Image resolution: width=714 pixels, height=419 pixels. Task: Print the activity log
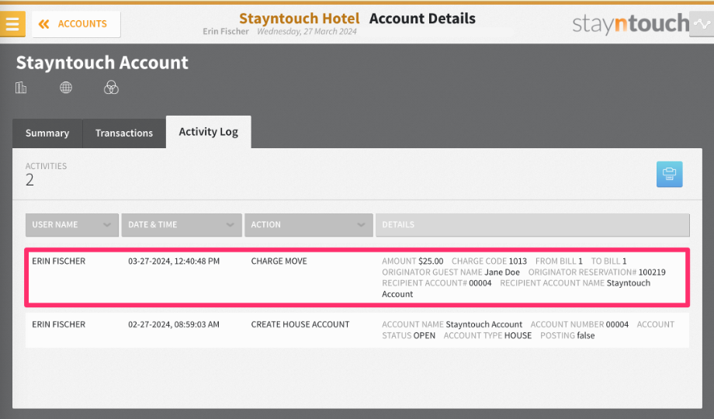click(669, 174)
